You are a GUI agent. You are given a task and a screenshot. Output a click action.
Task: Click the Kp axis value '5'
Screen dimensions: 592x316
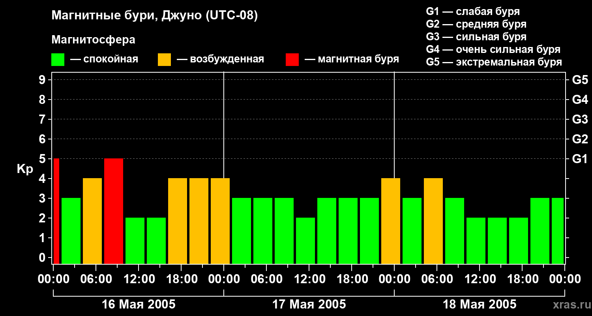43,159
